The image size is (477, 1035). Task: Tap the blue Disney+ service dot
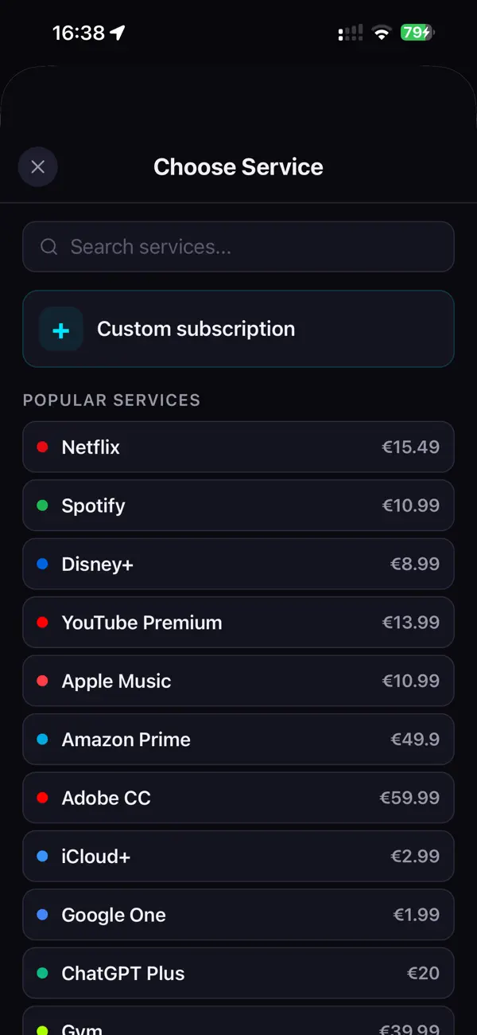pos(42,564)
